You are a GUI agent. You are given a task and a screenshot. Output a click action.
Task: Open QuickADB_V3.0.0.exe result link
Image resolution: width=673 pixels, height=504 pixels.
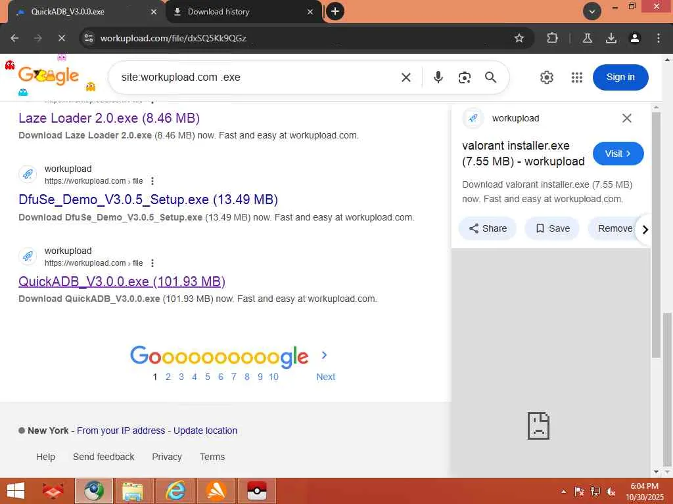122,281
